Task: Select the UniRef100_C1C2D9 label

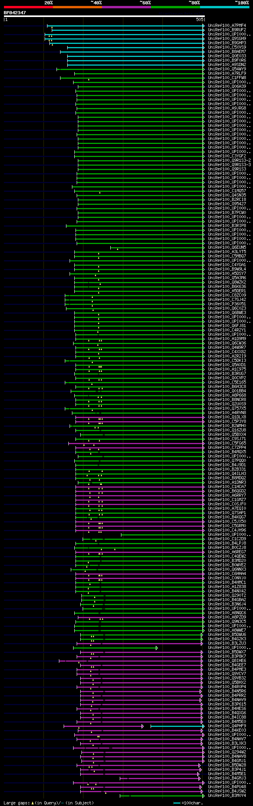Action: coord(227,539)
